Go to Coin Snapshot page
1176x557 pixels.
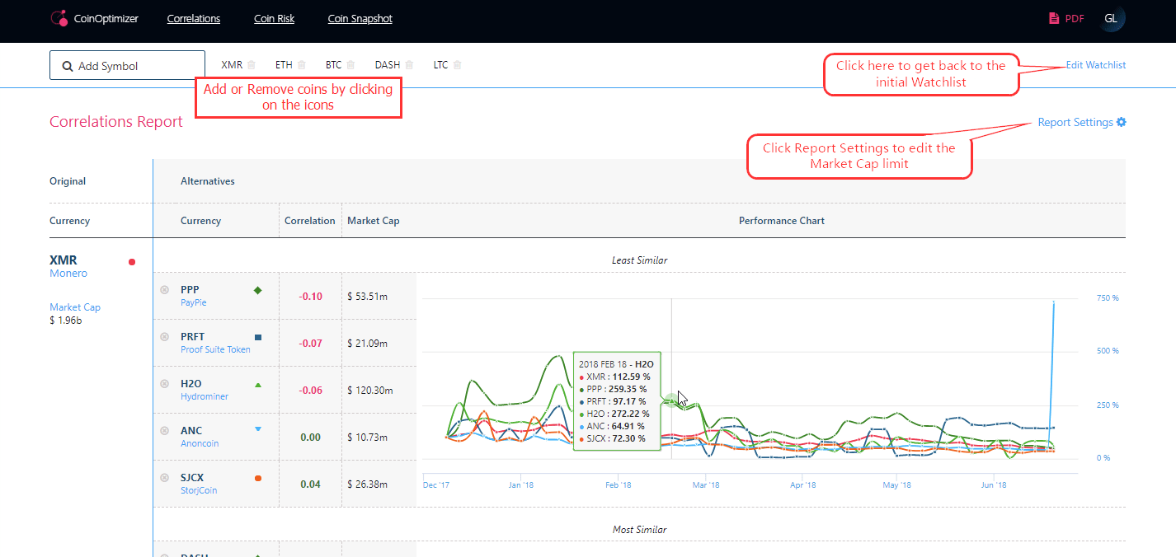point(360,18)
